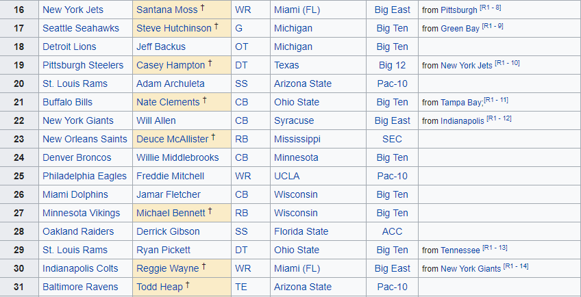Open Arizona State link in Archuleta row
This screenshot has width=581, height=297.
[x=302, y=84]
